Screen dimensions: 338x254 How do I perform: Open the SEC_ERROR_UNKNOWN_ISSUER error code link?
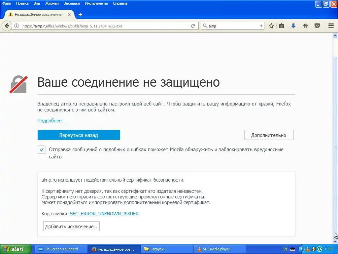104,214
